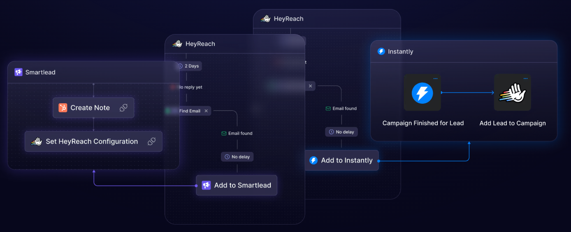Click the link icon beside Set HeyReach Configuration
Screen dimensions: 571x232
[x=151, y=142]
